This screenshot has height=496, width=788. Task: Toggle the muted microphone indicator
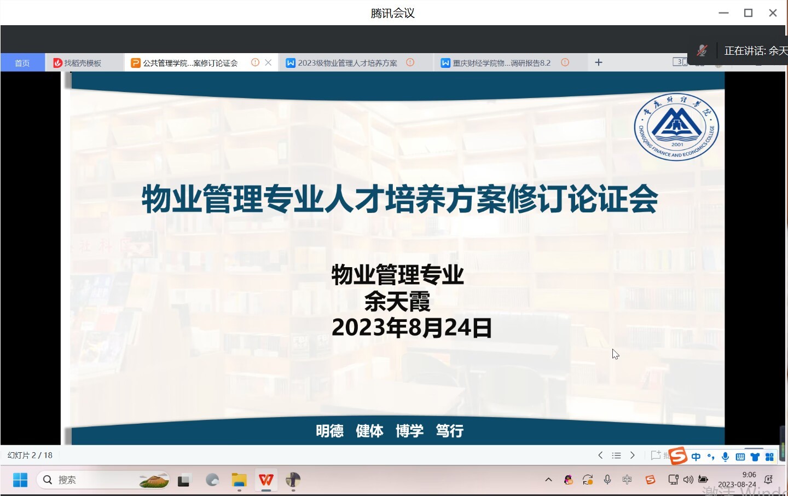(702, 51)
